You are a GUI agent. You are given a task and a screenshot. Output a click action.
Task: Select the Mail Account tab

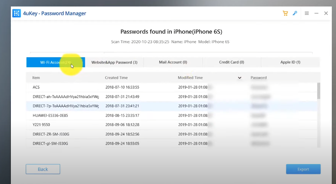coord(173,62)
